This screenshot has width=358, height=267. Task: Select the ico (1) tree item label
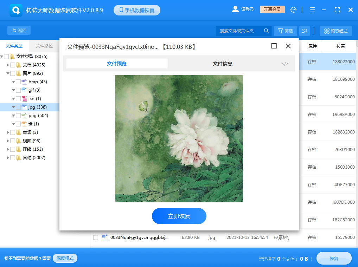point(35,98)
